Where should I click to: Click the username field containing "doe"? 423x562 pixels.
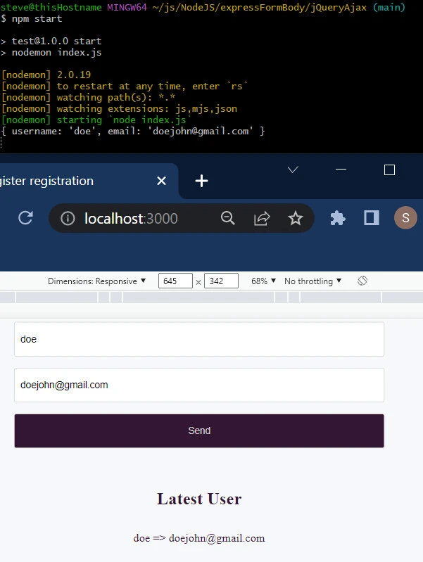[x=198, y=339]
